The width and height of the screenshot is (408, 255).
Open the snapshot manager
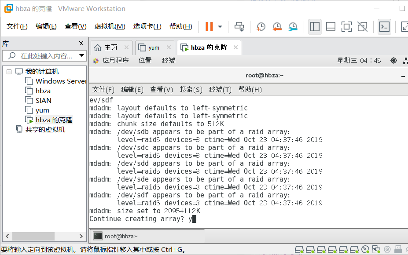(x=293, y=26)
